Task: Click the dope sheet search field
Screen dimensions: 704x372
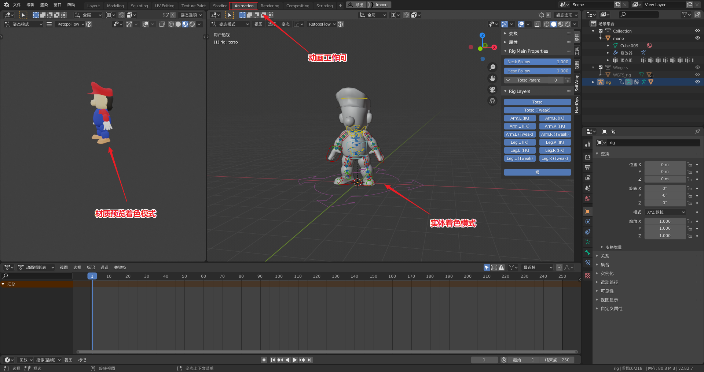Action: click(x=37, y=276)
